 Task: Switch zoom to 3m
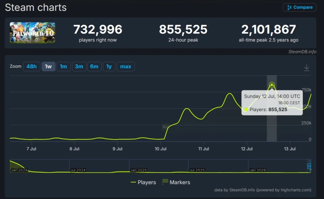point(79,66)
